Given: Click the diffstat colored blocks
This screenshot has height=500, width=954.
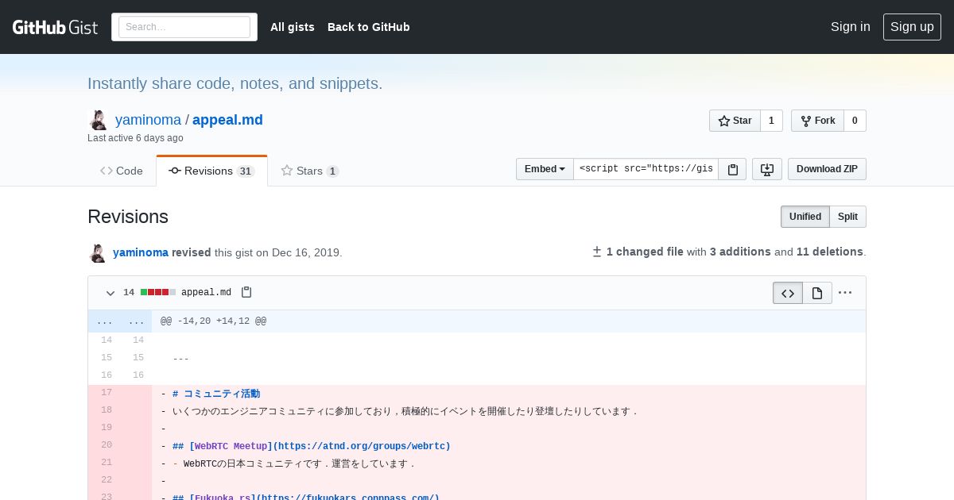Looking at the screenshot, I should 158,292.
